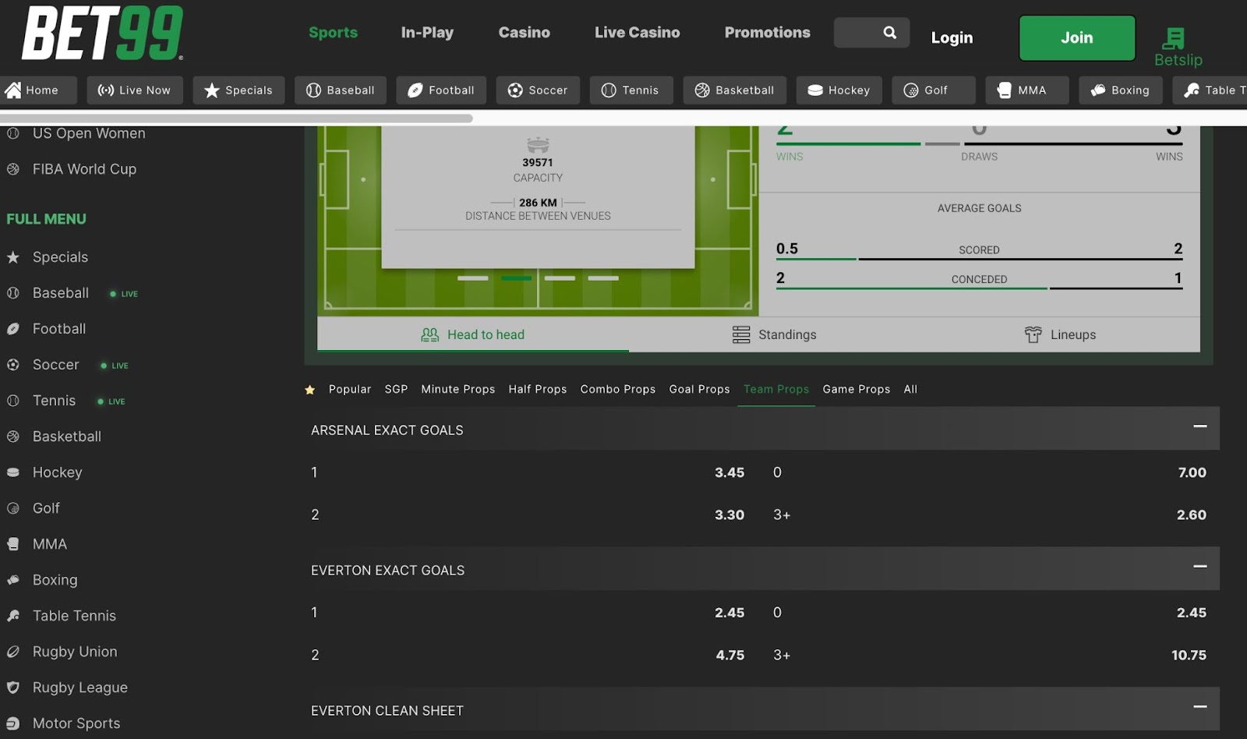The height and width of the screenshot is (739, 1247).
Task: Select the Half Props tab
Action: [x=538, y=389]
